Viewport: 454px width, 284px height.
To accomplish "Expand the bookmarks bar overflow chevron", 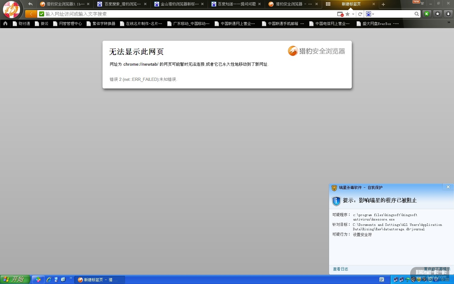I will pos(449,22).
